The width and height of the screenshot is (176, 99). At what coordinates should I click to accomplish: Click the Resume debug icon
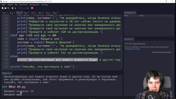pos(28,8)
